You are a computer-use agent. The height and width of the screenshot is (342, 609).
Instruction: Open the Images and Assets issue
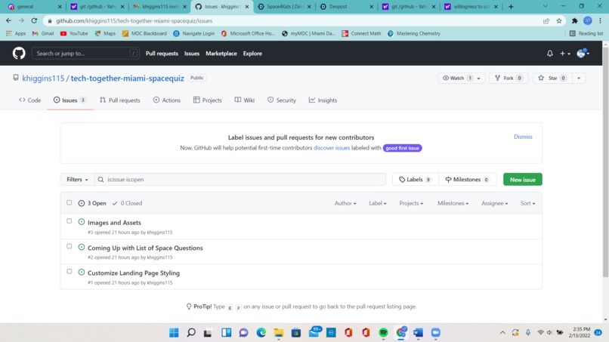(x=114, y=223)
